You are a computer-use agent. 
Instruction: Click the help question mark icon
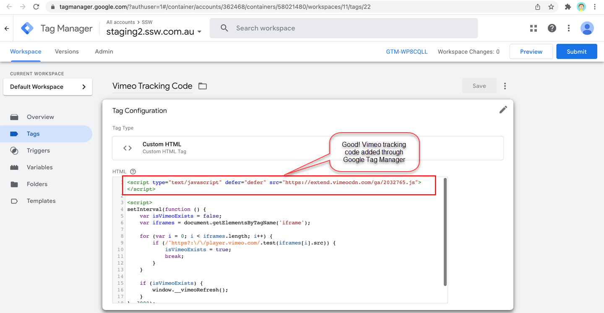(552, 28)
